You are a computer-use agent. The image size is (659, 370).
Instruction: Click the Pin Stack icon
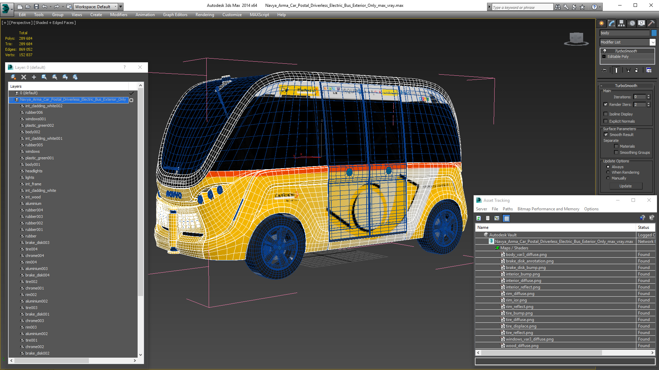(x=604, y=70)
